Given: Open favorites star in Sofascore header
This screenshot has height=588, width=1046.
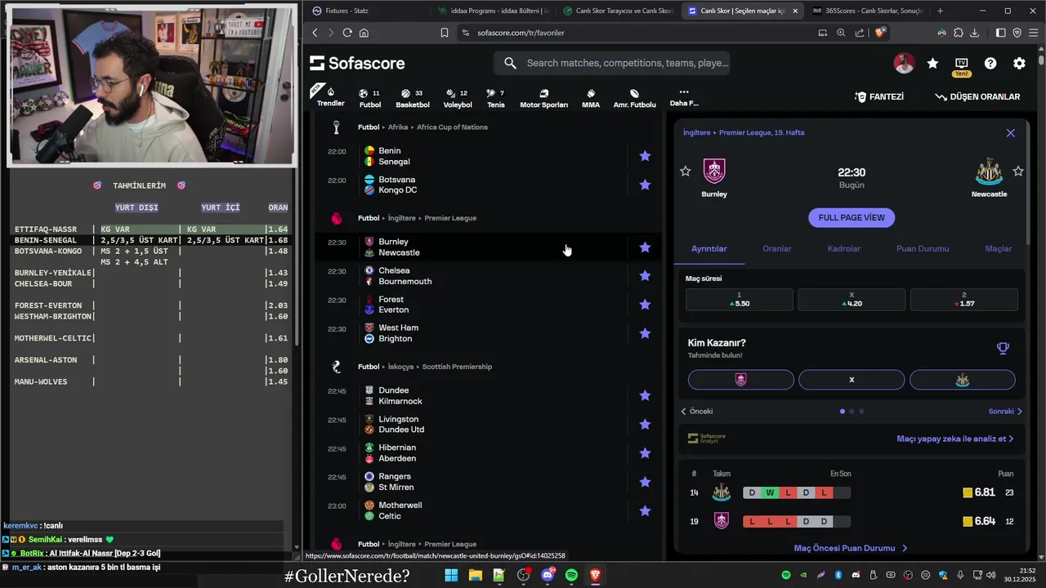Looking at the screenshot, I should tap(932, 63).
